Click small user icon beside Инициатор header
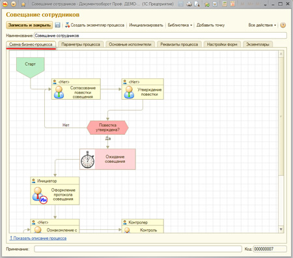This screenshot has width=293, height=258. [x=34, y=180]
